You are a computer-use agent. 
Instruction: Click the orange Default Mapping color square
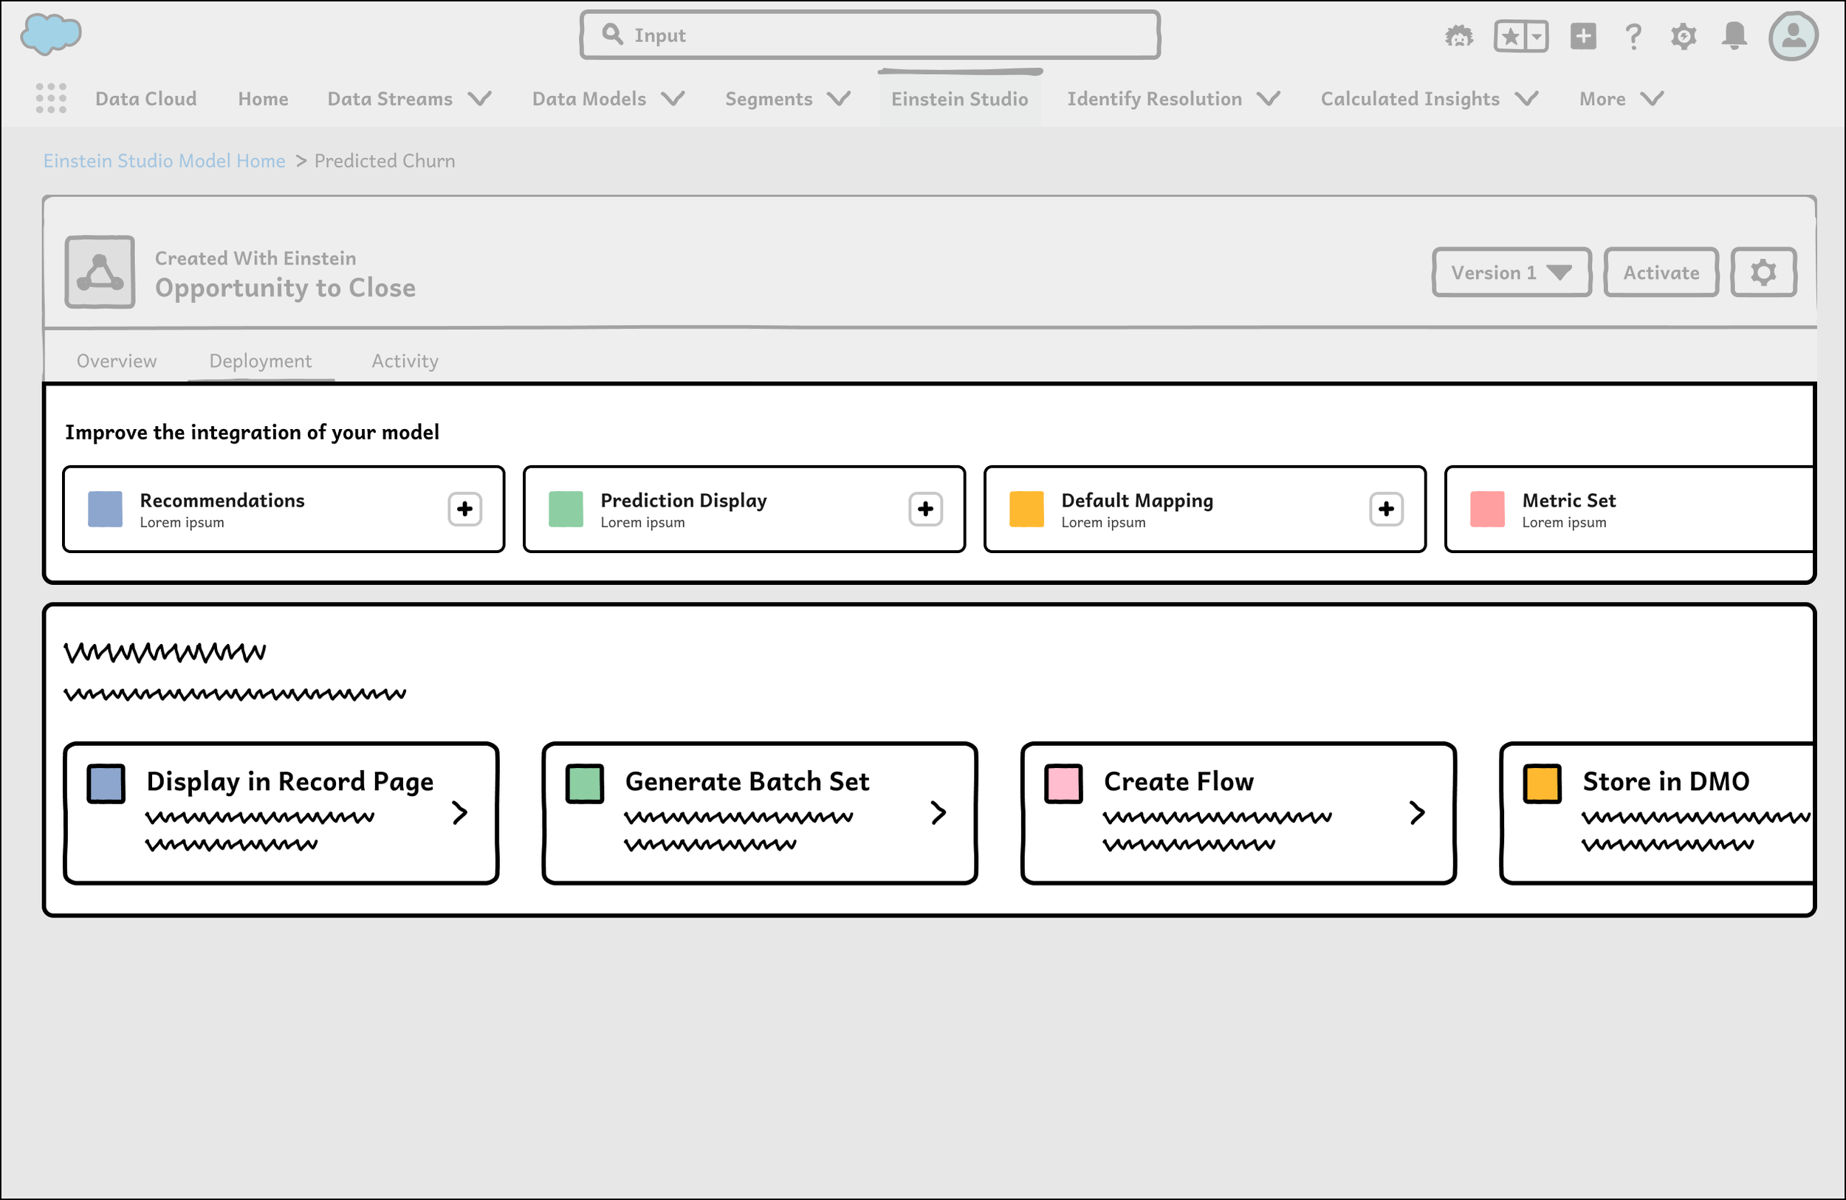1026,509
